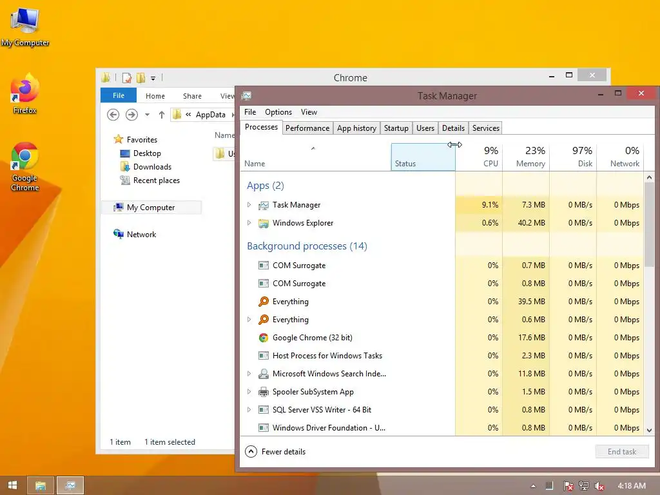The height and width of the screenshot is (495, 660).
Task: Click the Windows Driver Foundation process icon
Action: (x=264, y=428)
